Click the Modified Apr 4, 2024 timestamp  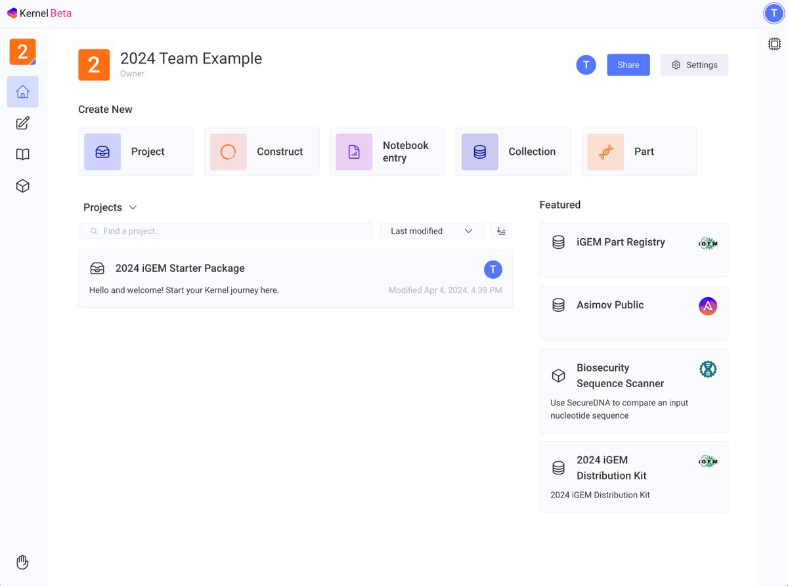coord(445,290)
